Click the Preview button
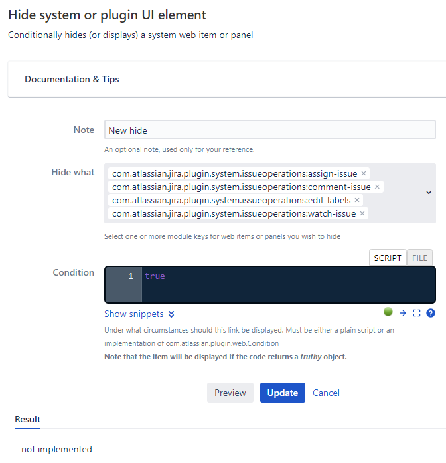The height and width of the screenshot is (463, 446). (230, 393)
